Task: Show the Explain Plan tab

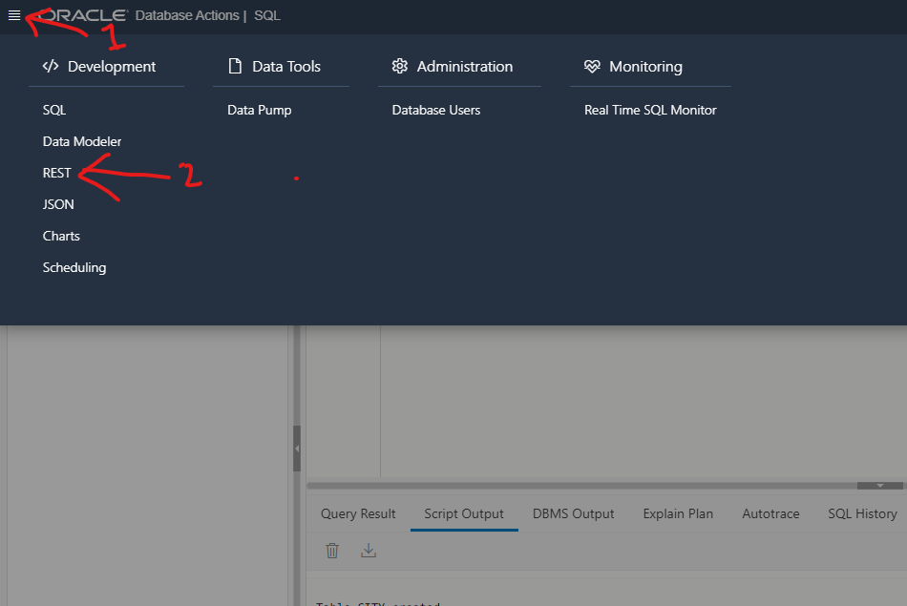Action: (x=678, y=513)
